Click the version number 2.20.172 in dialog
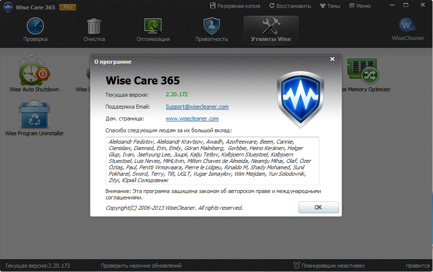This screenshot has height=272, width=433. click(x=177, y=94)
